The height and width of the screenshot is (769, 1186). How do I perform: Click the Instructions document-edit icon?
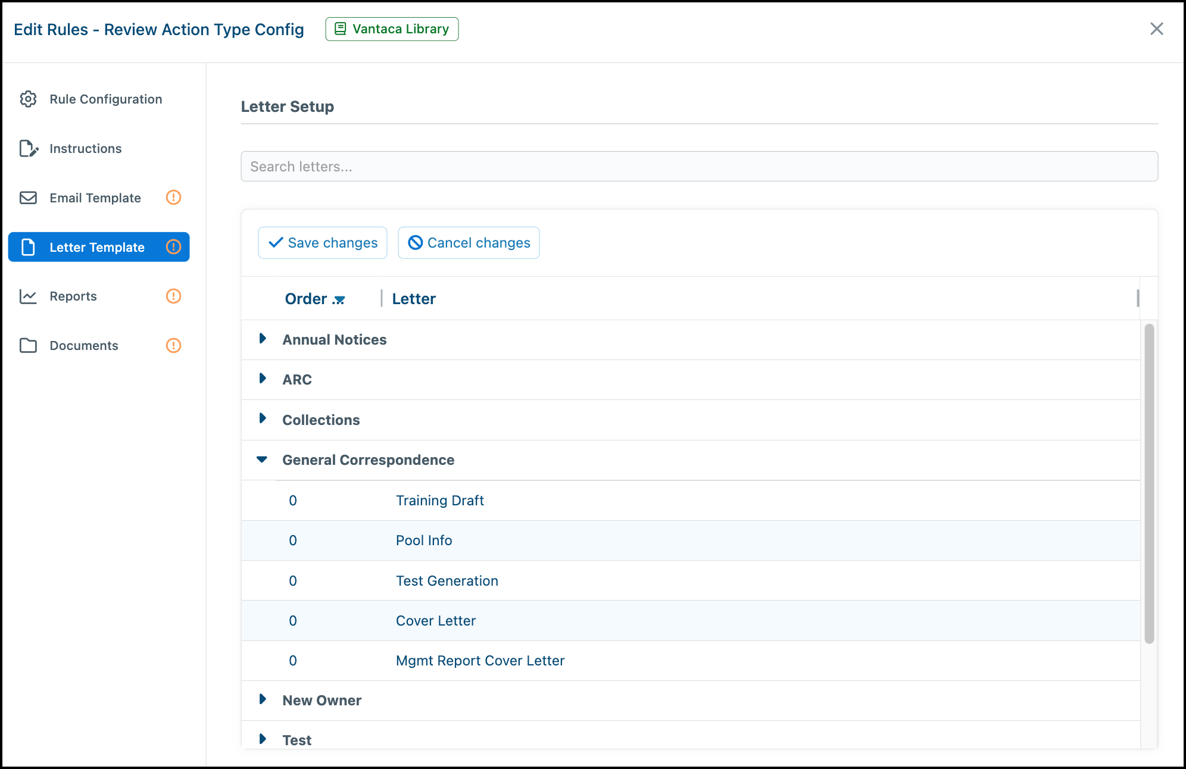(29, 148)
